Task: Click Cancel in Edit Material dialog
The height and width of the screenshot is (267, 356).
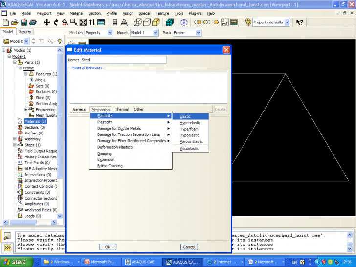Action: [x=189, y=247]
